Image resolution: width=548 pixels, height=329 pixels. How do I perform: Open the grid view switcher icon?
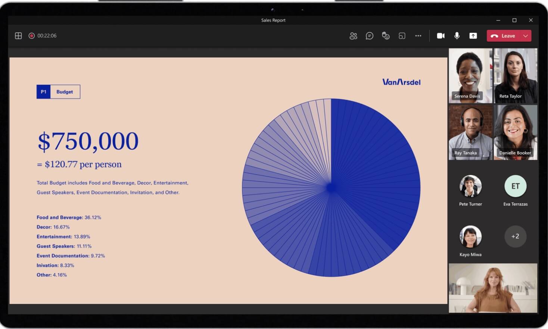(18, 36)
